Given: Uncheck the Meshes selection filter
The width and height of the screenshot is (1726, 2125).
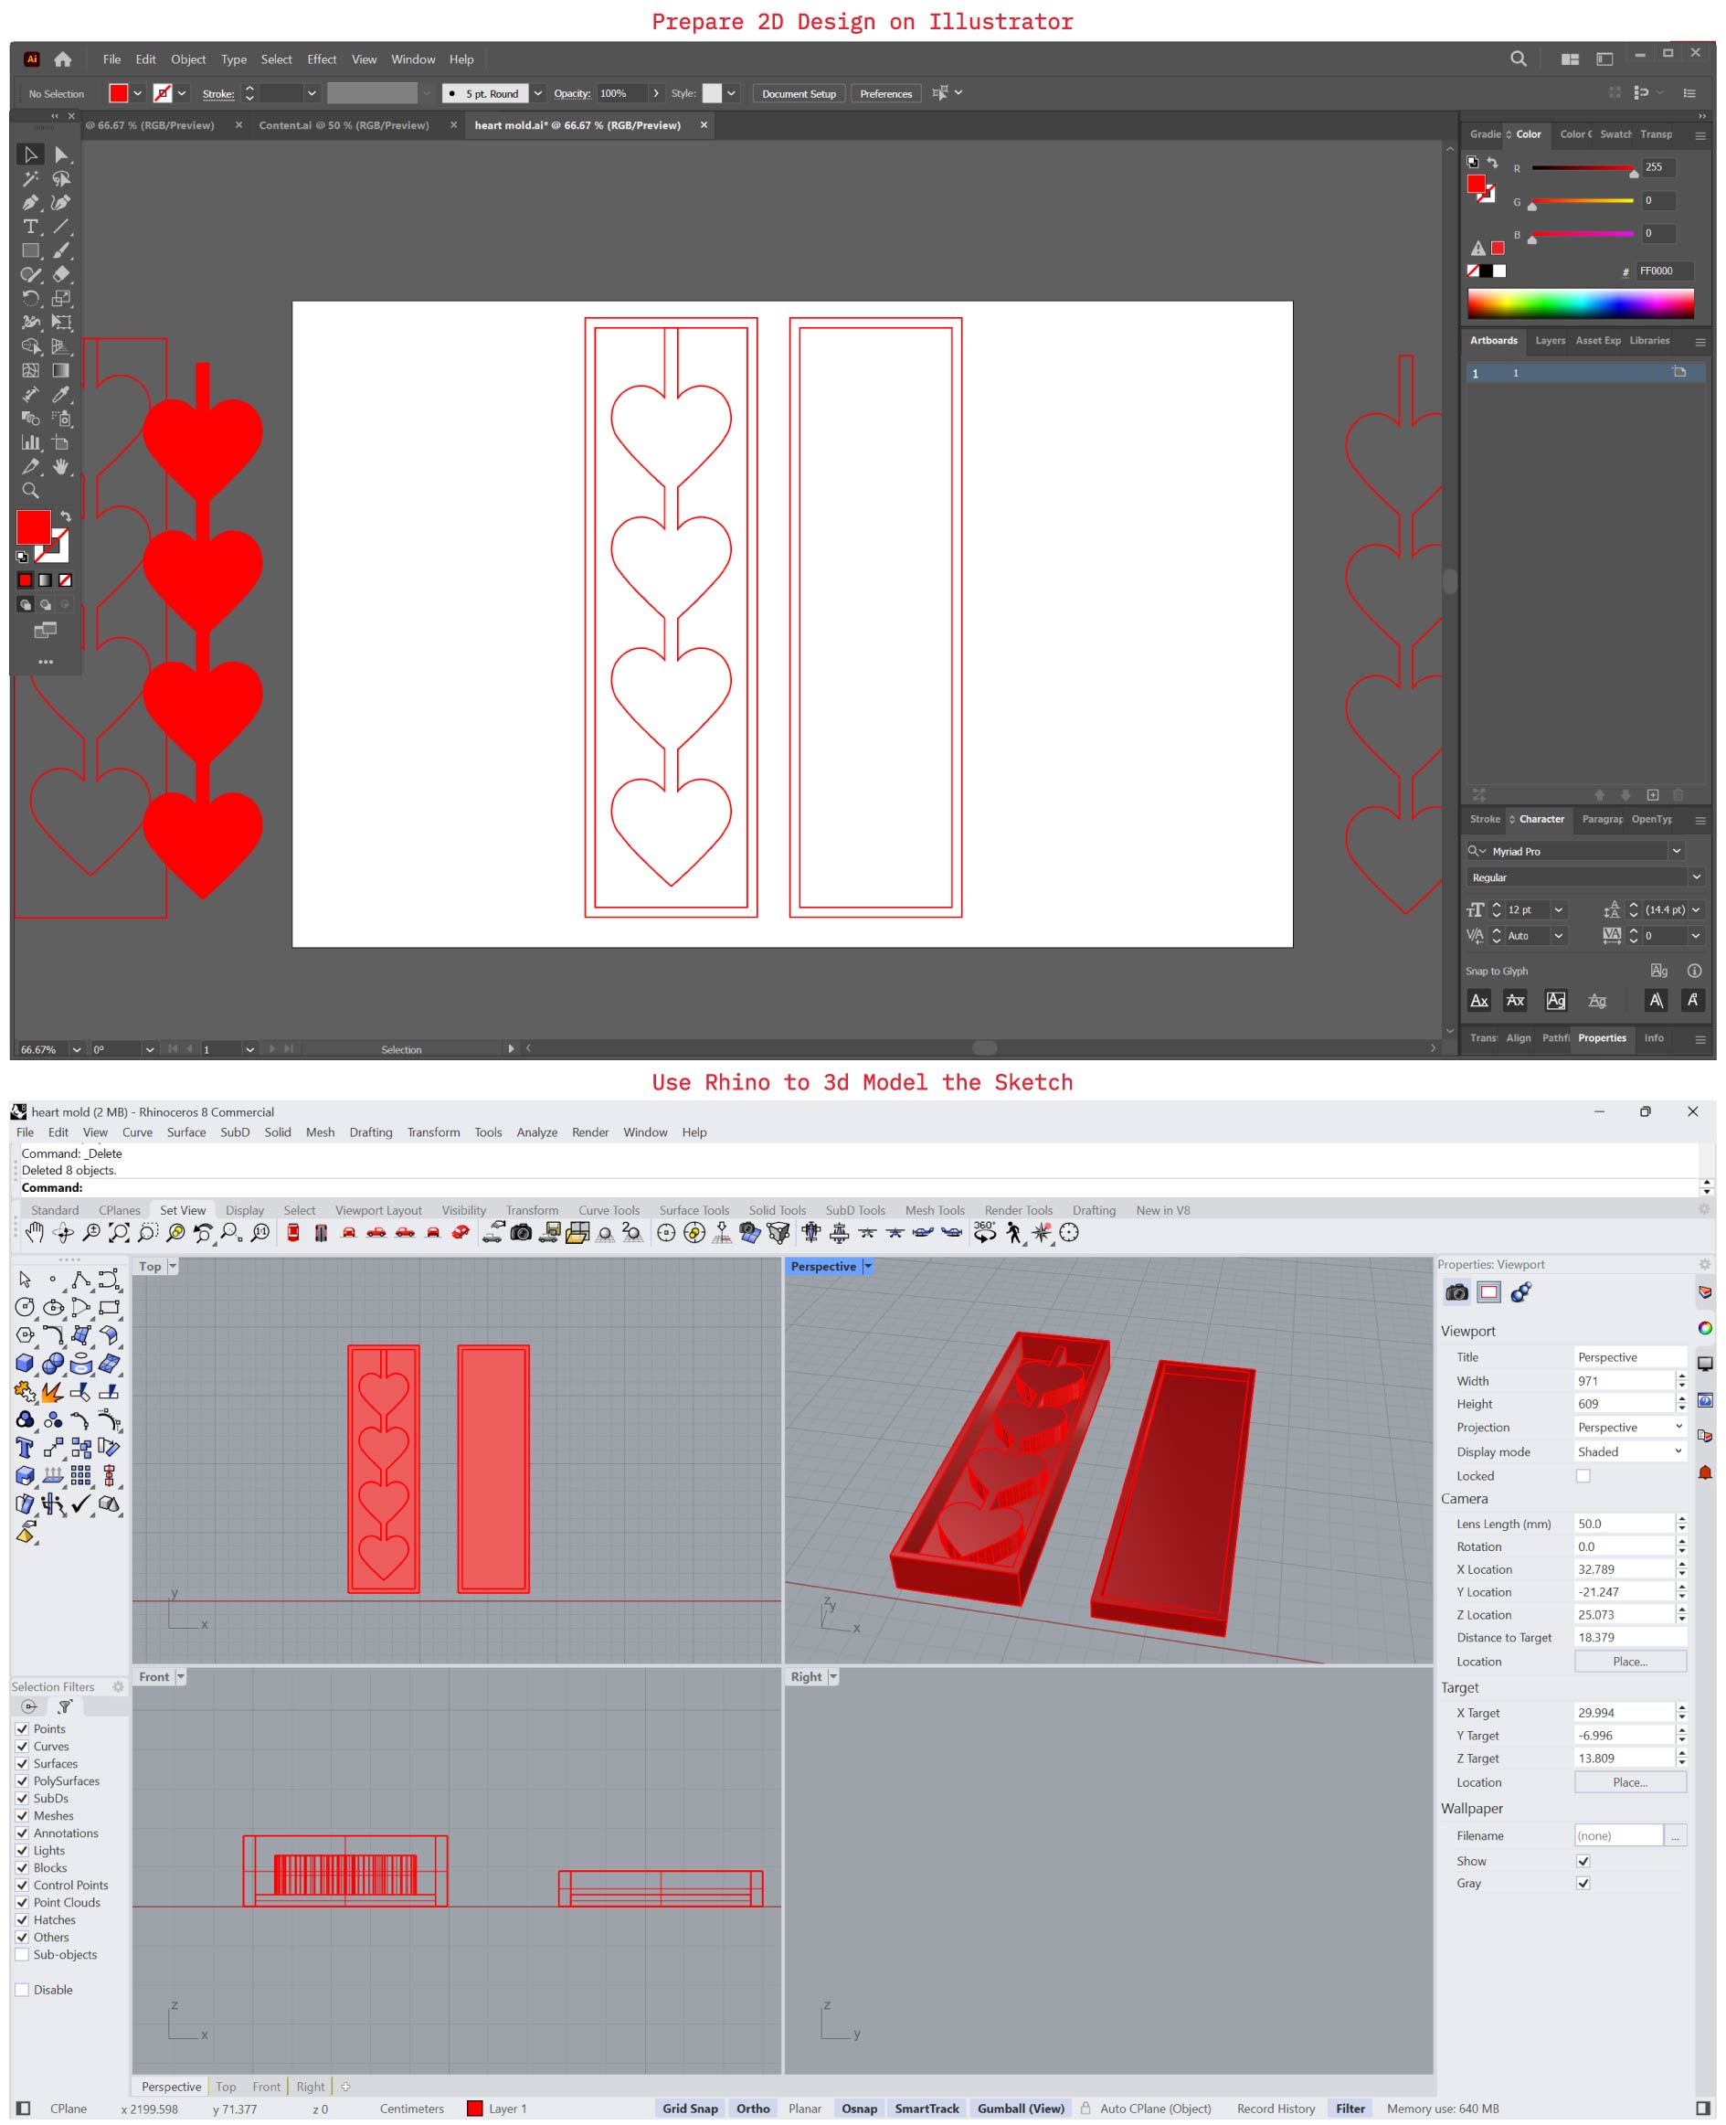Looking at the screenshot, I should point(22,1816).
